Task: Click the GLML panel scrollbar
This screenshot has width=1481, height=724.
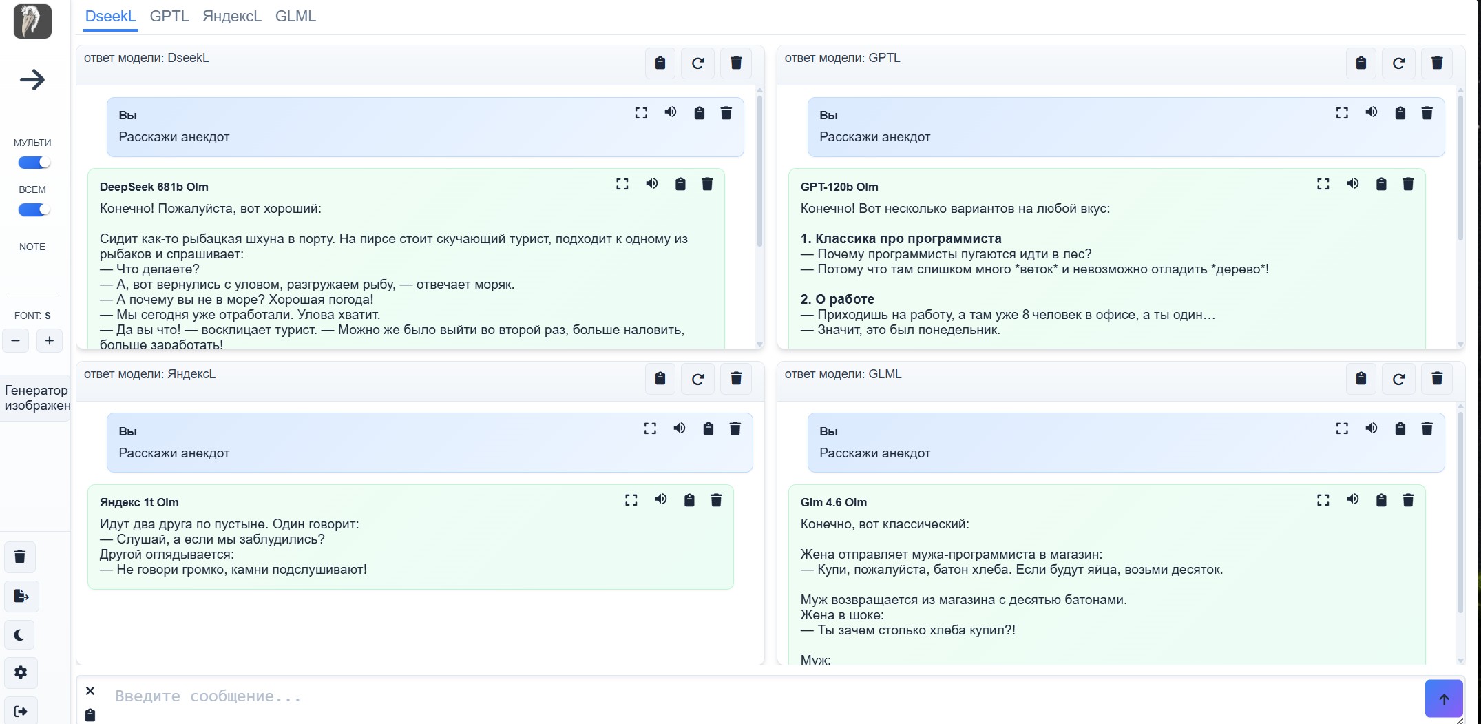Action: click(x=1460, y=513)
